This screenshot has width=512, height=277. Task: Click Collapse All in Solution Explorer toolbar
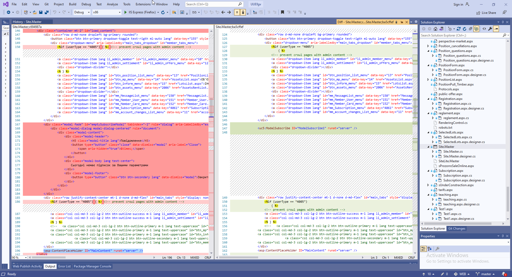470,29
